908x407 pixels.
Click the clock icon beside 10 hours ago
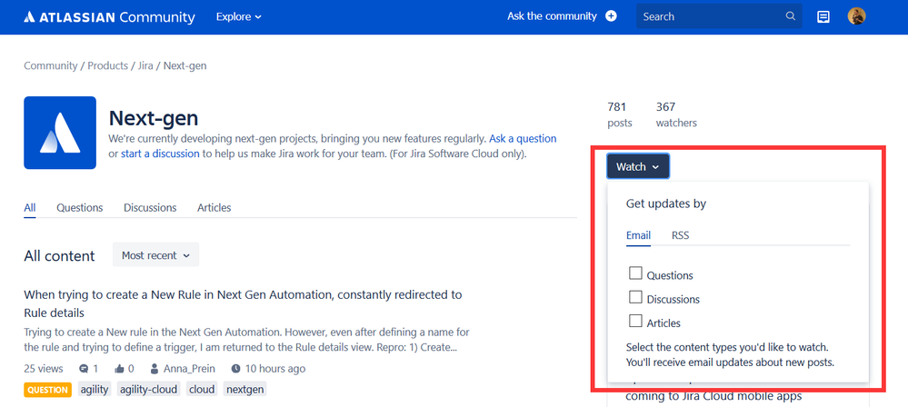[x=235, y=369]
